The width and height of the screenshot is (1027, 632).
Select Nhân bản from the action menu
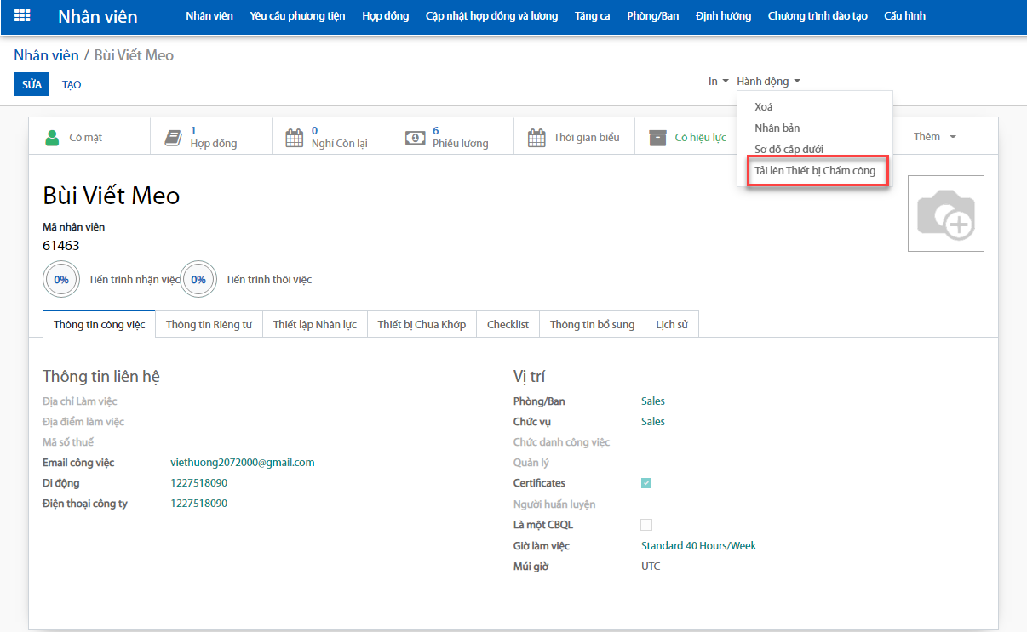pos(815,128)
